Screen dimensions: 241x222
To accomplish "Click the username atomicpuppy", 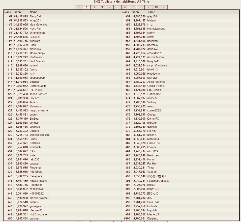I will coord(37,53).
